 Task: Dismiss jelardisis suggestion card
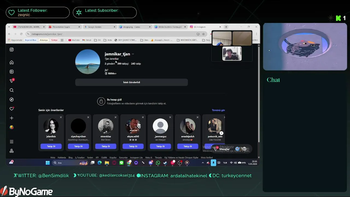click(x=61, y=117)
